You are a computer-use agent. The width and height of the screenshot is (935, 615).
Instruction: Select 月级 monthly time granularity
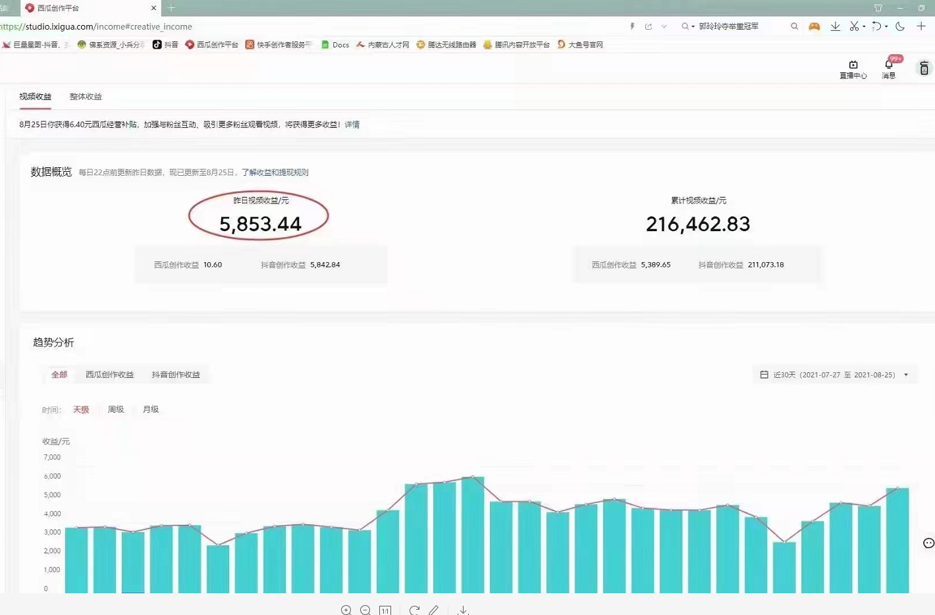151,410
